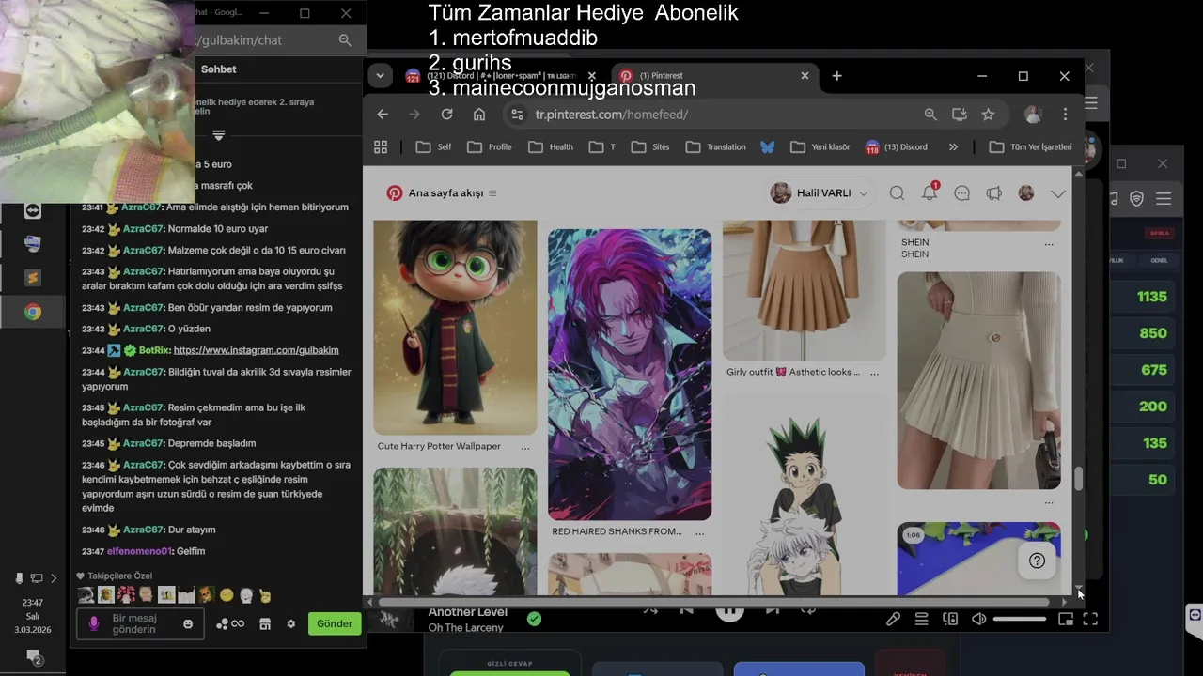Viewport: 1203px width, 676px height.
Task: Open butterfly bookmark icon
Action: [x=768, y=146]
